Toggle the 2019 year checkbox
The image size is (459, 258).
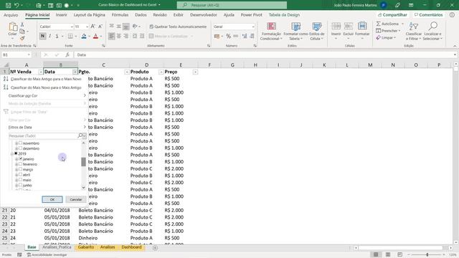click(16, 153)
